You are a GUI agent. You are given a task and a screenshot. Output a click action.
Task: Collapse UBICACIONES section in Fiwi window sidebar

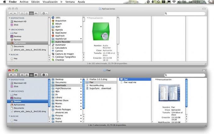click(x=9, y=91)
